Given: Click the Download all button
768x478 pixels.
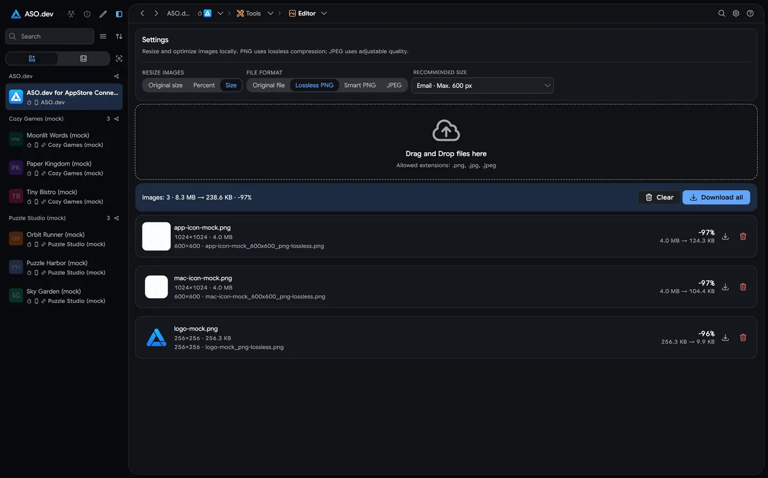Looking at the screenshot, I should coord(716,197).
